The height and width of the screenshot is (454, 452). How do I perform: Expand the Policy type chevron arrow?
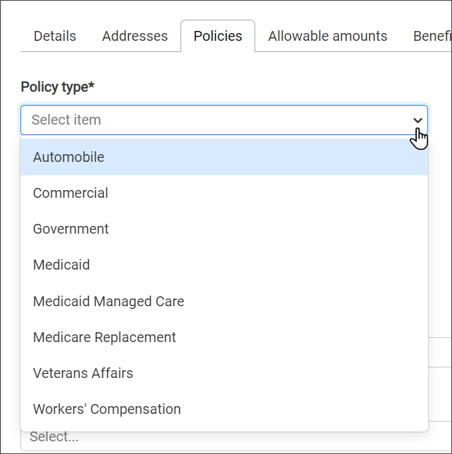[x=417, y=120]
